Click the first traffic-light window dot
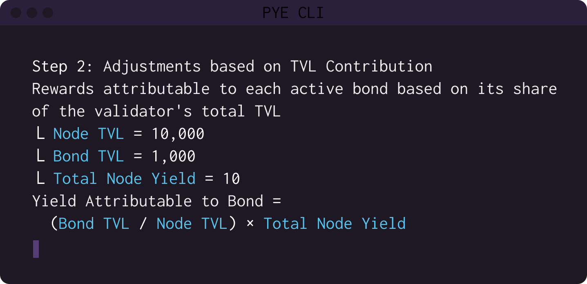The height and width of the screenshot is (284, 587). [x=16, y=13]
